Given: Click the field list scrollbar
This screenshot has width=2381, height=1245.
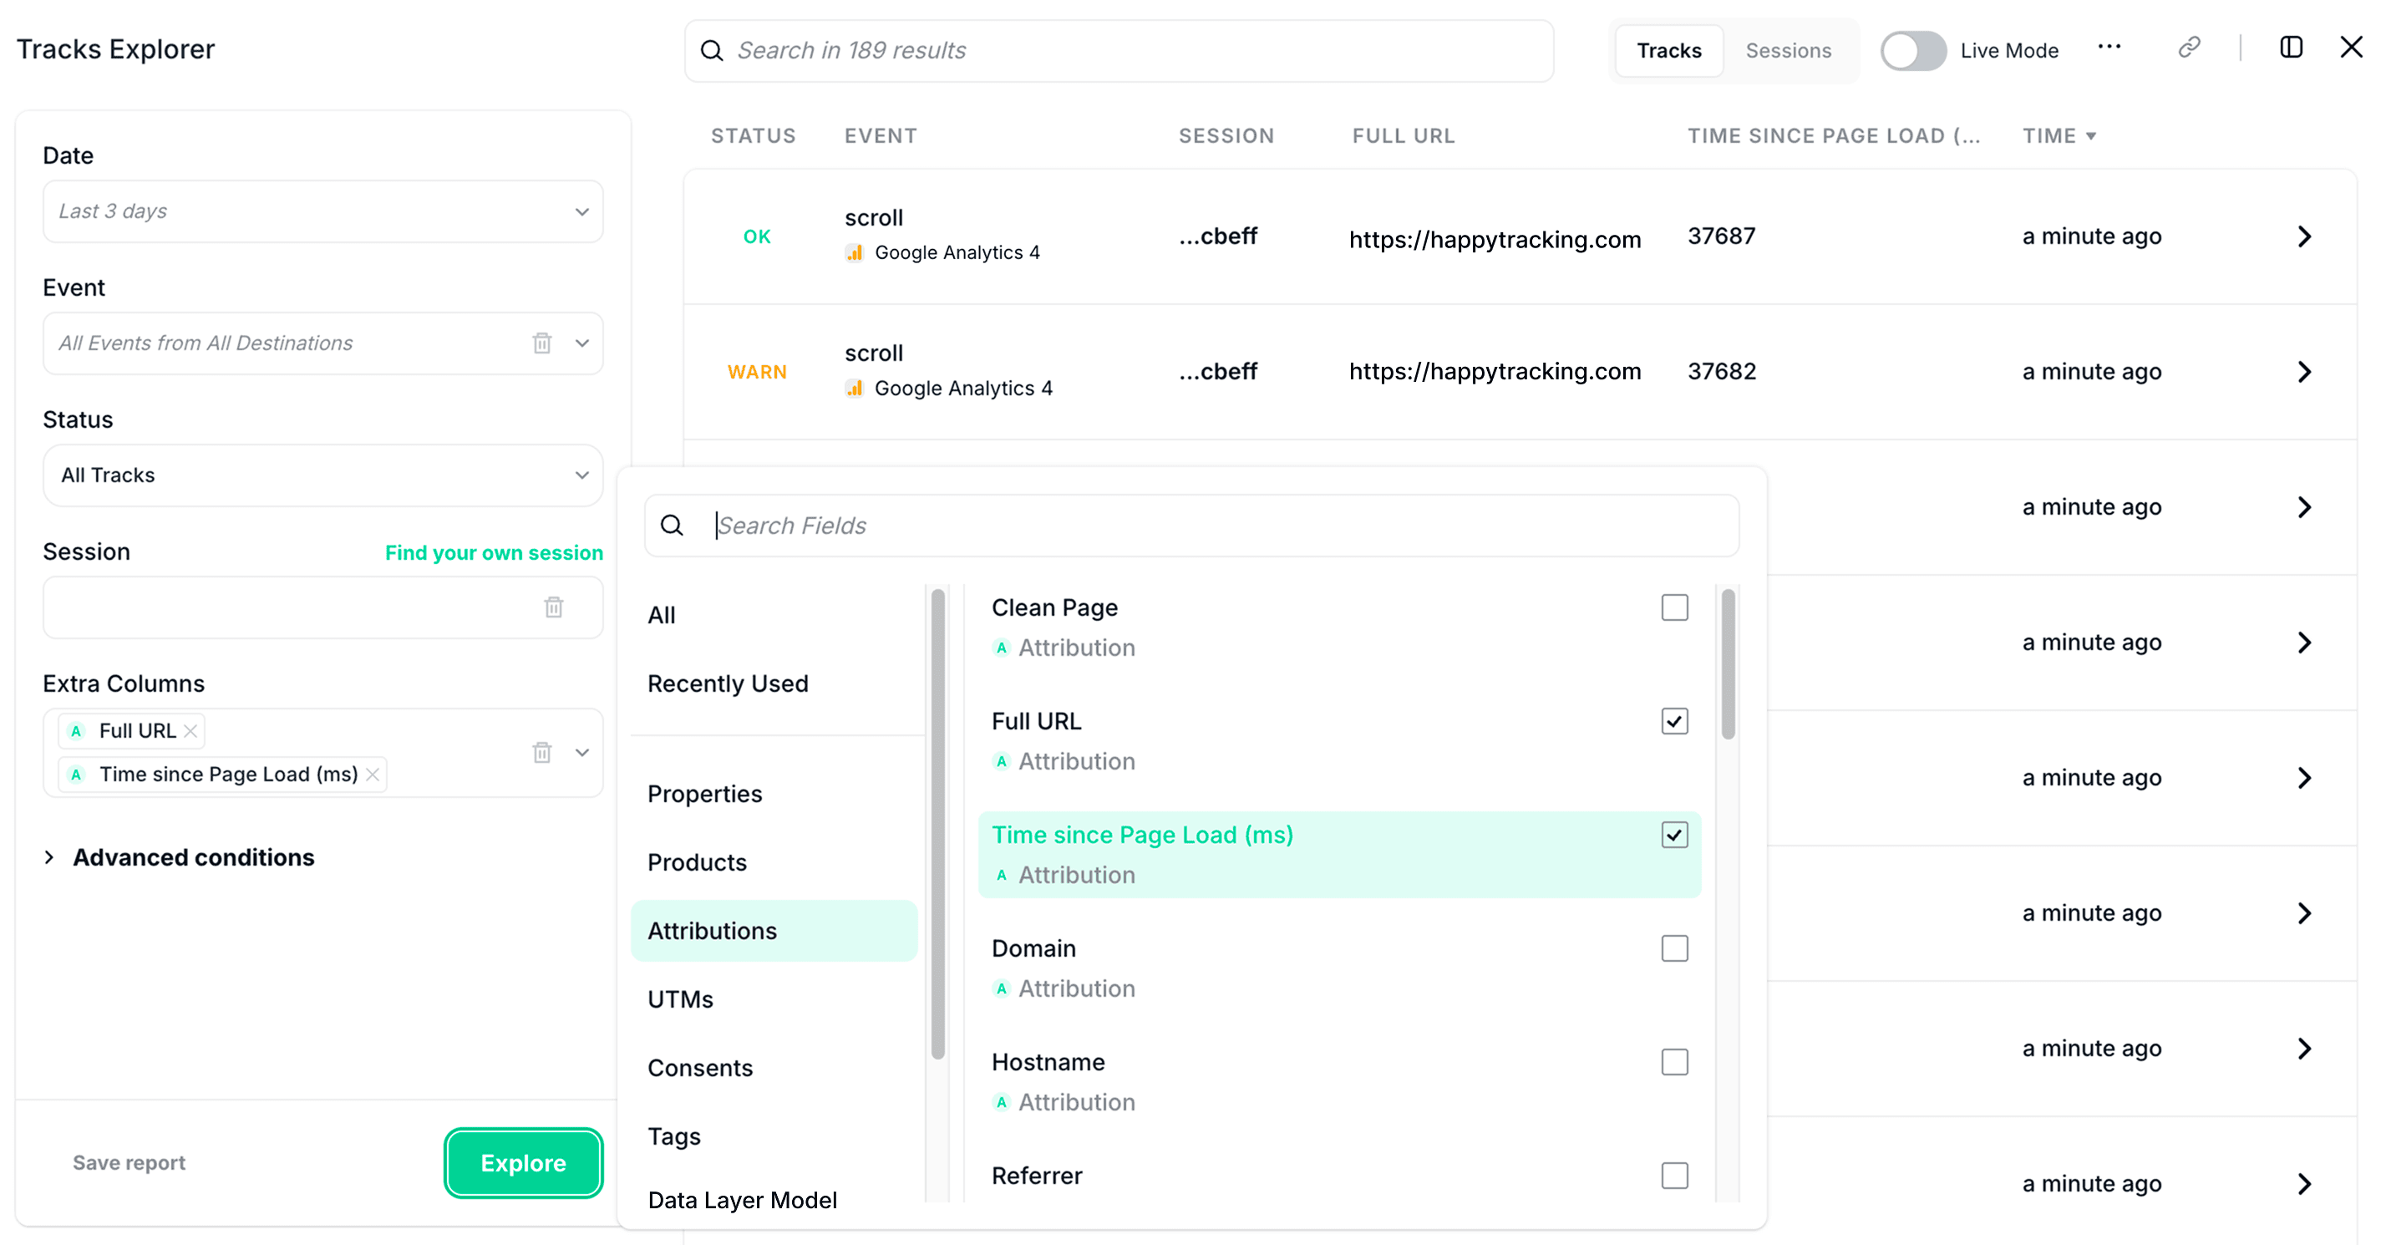Looking at the screenshot, I should [1728, 663].
